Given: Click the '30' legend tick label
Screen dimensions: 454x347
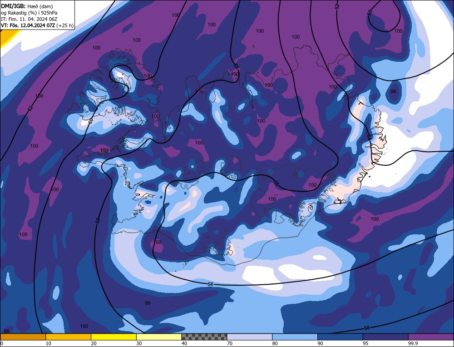Looking at the screenshot, I should click(x=139, y=343).
